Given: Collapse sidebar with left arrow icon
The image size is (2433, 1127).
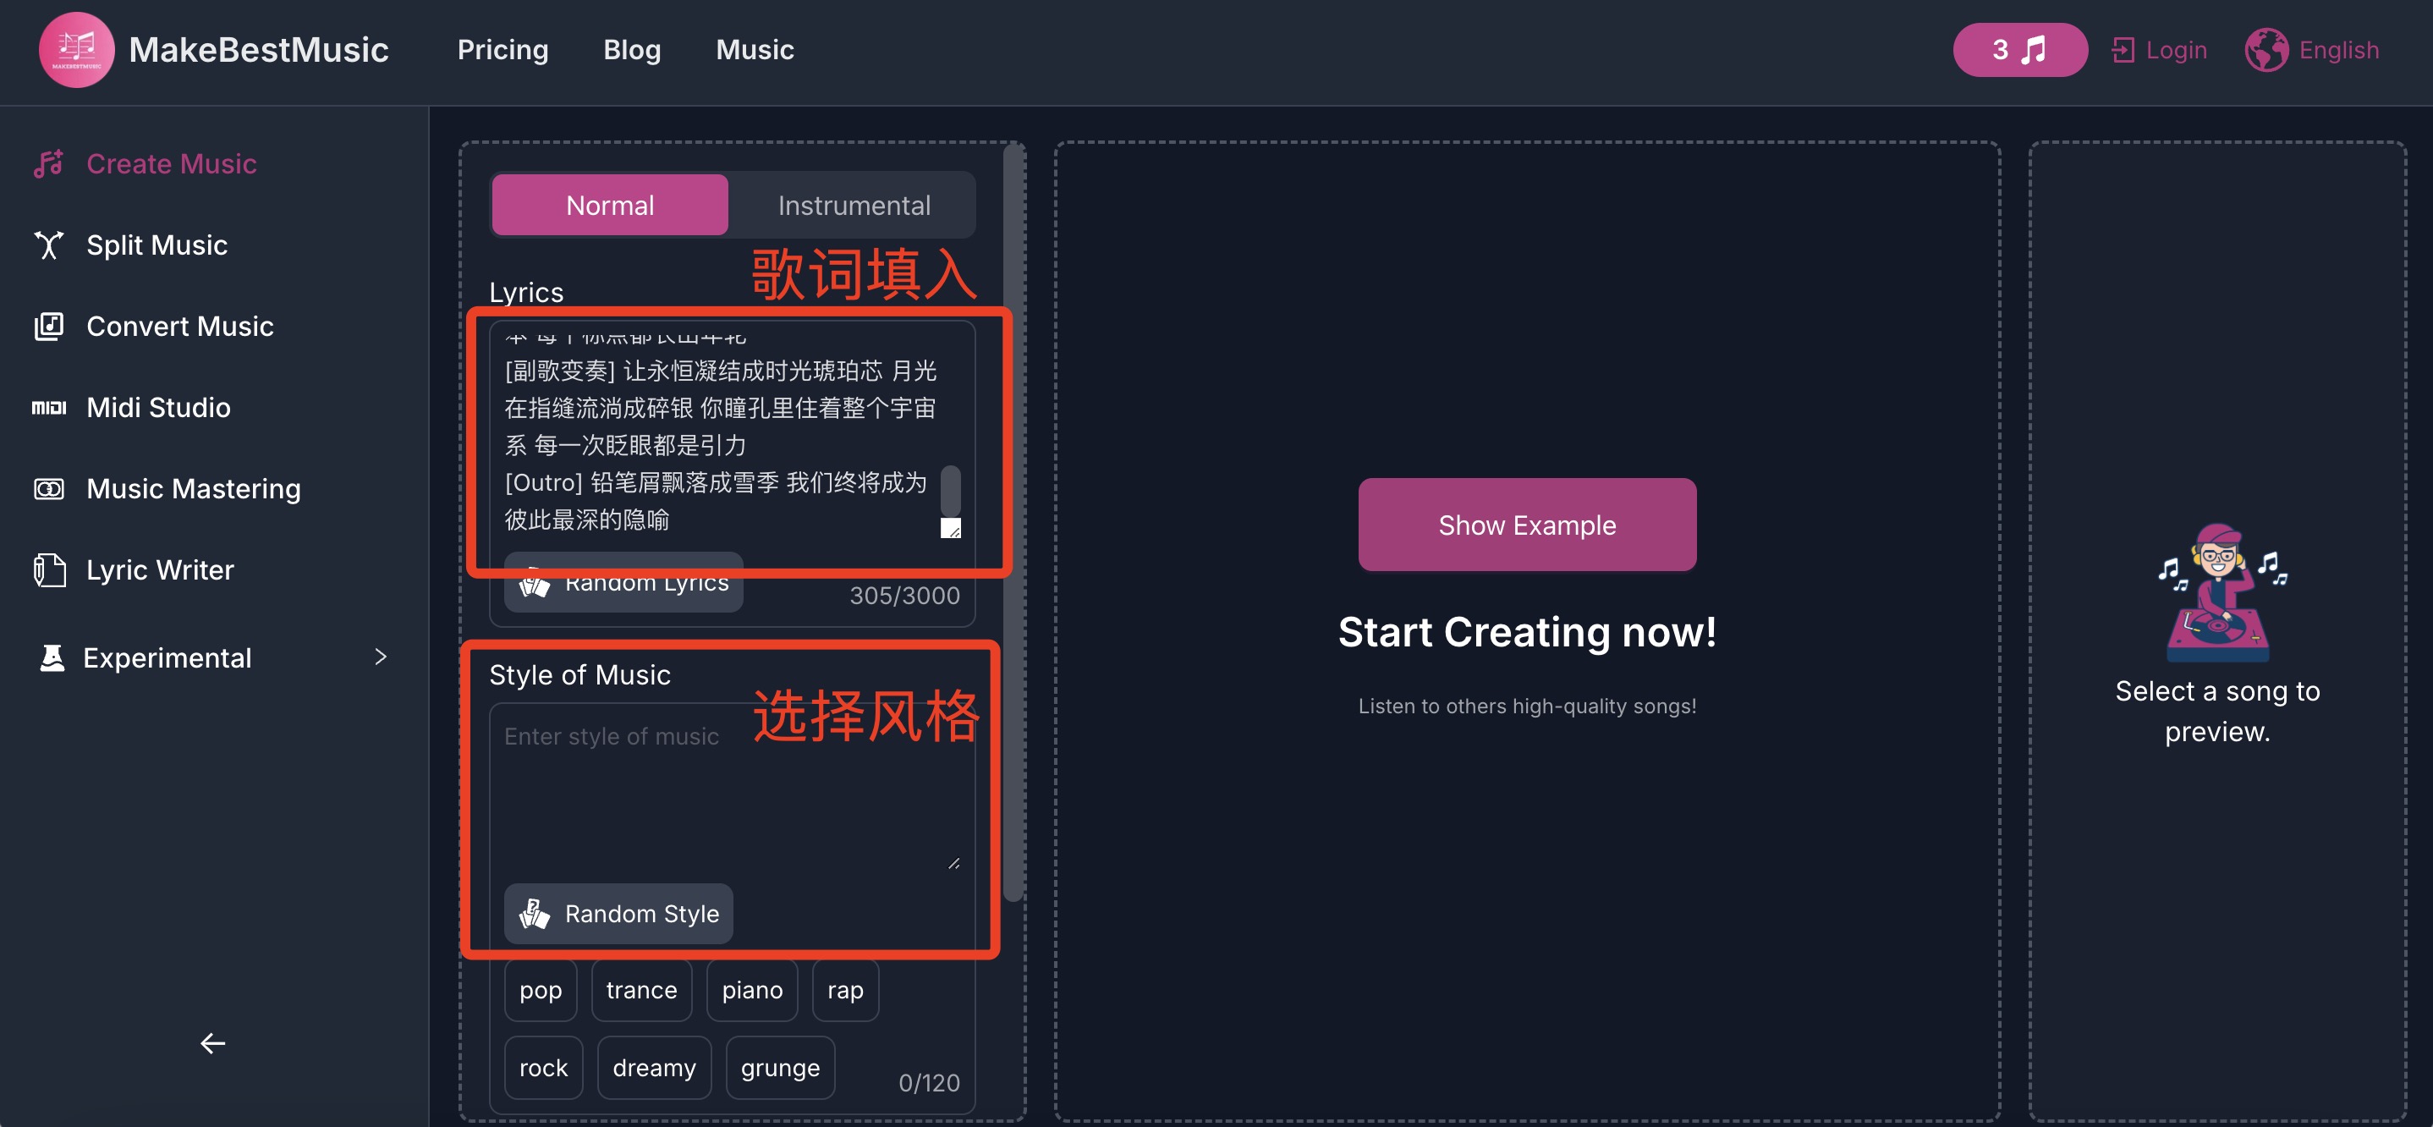Looking at the screenshot, I should [x=212, y=1043].
